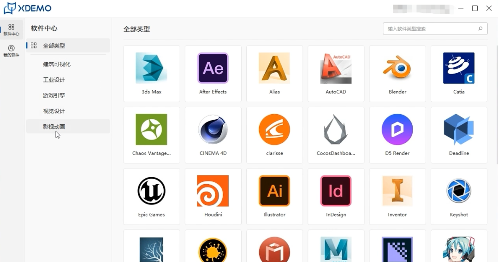The image size is (498, 262).
Task: Open the CocosDashboard software tile
Action: tap(336, 135)
